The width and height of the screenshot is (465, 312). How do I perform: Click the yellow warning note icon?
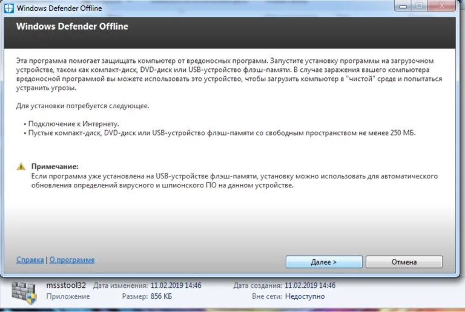click(x=21, y=166)
